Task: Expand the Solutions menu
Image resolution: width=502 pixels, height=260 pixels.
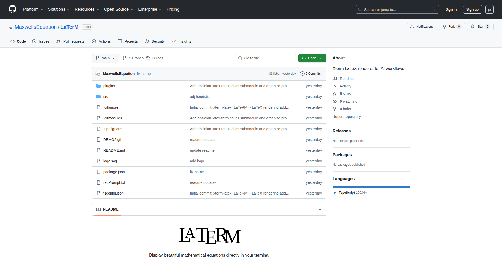Action: [x=59, y=9]
